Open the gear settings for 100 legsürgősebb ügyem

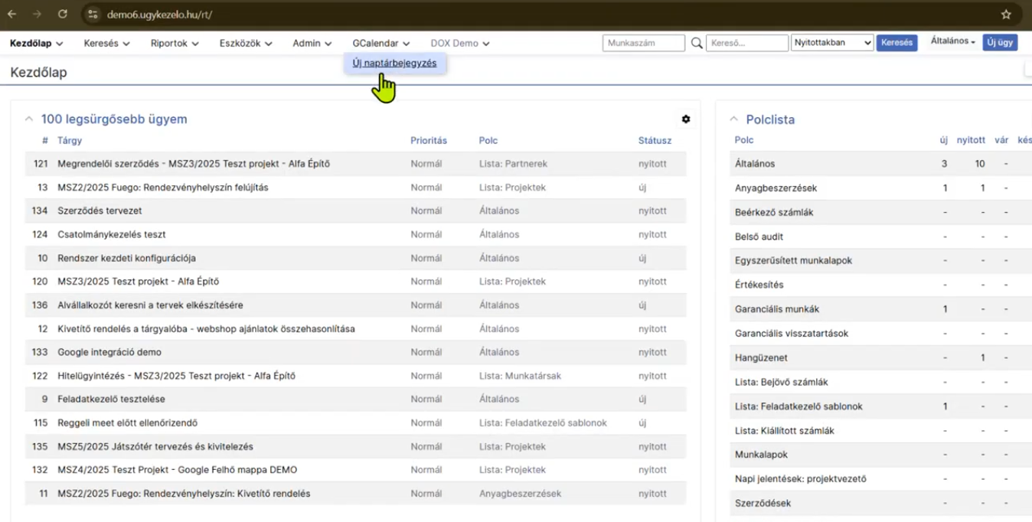tap(686, 119)
